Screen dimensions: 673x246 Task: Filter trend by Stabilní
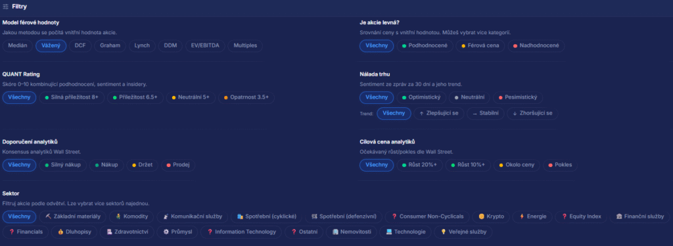pyautogui.click(x=486, y=113)
